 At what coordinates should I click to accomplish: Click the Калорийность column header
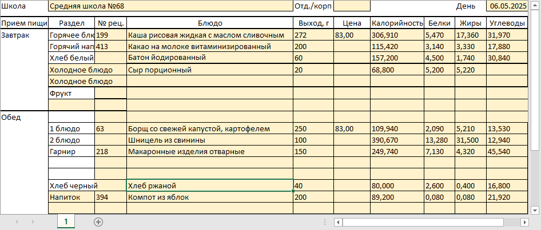point(397,23)
